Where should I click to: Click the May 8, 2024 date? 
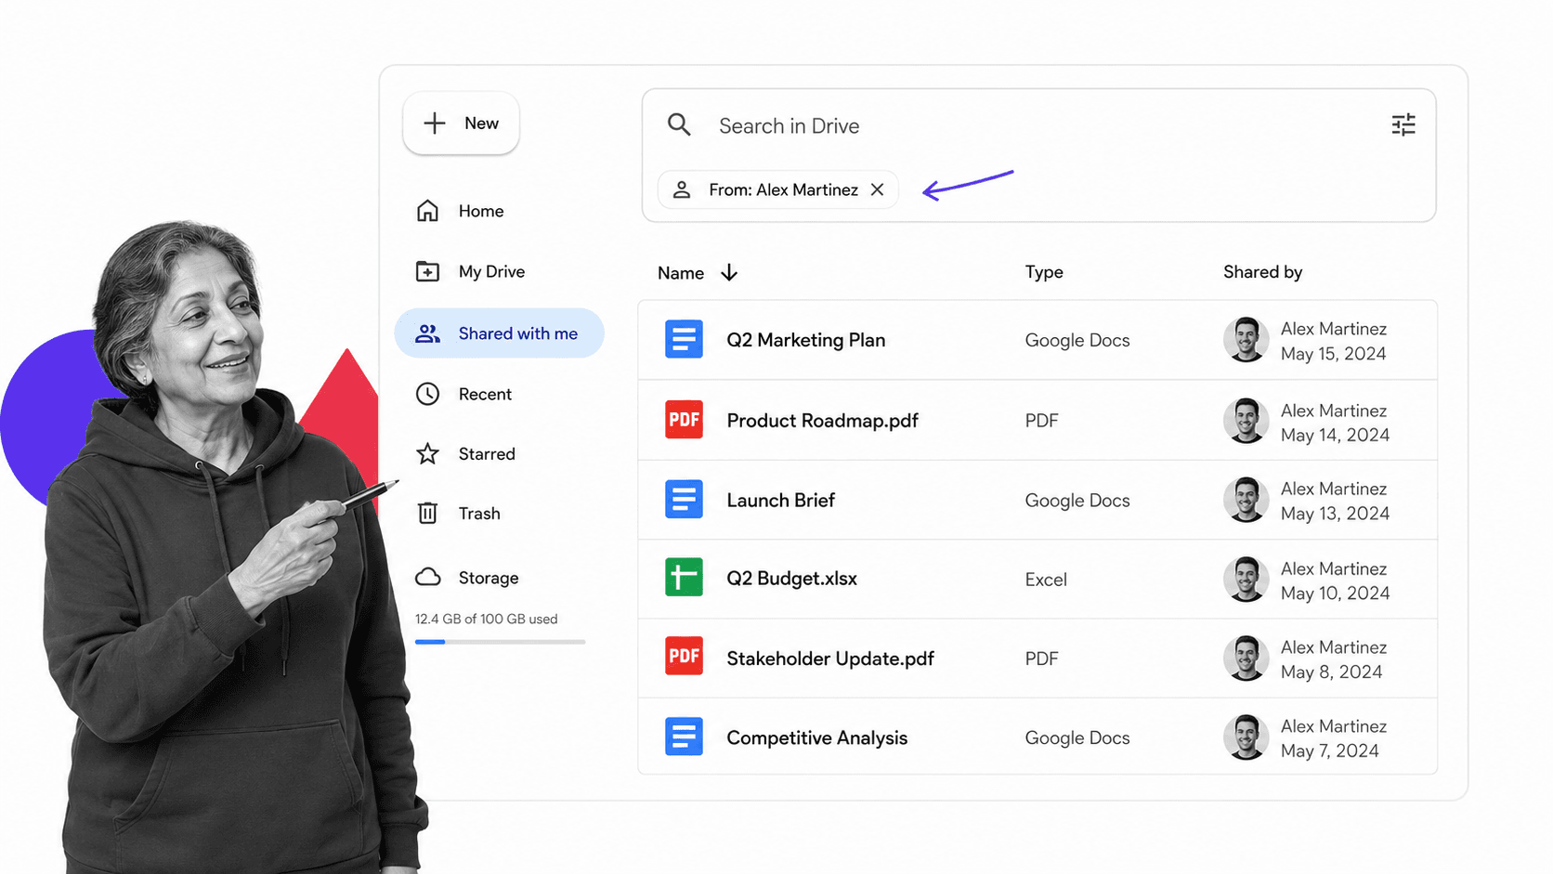(x=1331, y=672)
